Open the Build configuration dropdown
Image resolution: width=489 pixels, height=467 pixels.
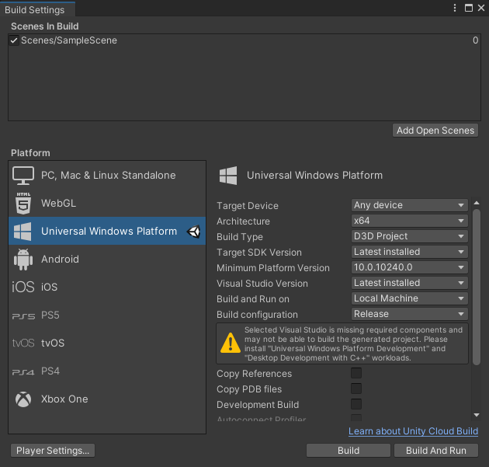[x=410, y=314]
